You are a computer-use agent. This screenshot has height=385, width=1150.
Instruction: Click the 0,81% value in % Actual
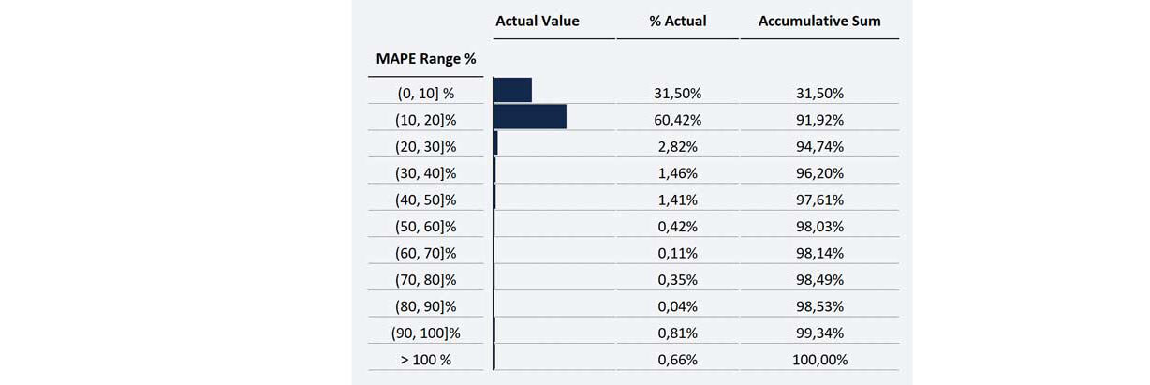679,333
